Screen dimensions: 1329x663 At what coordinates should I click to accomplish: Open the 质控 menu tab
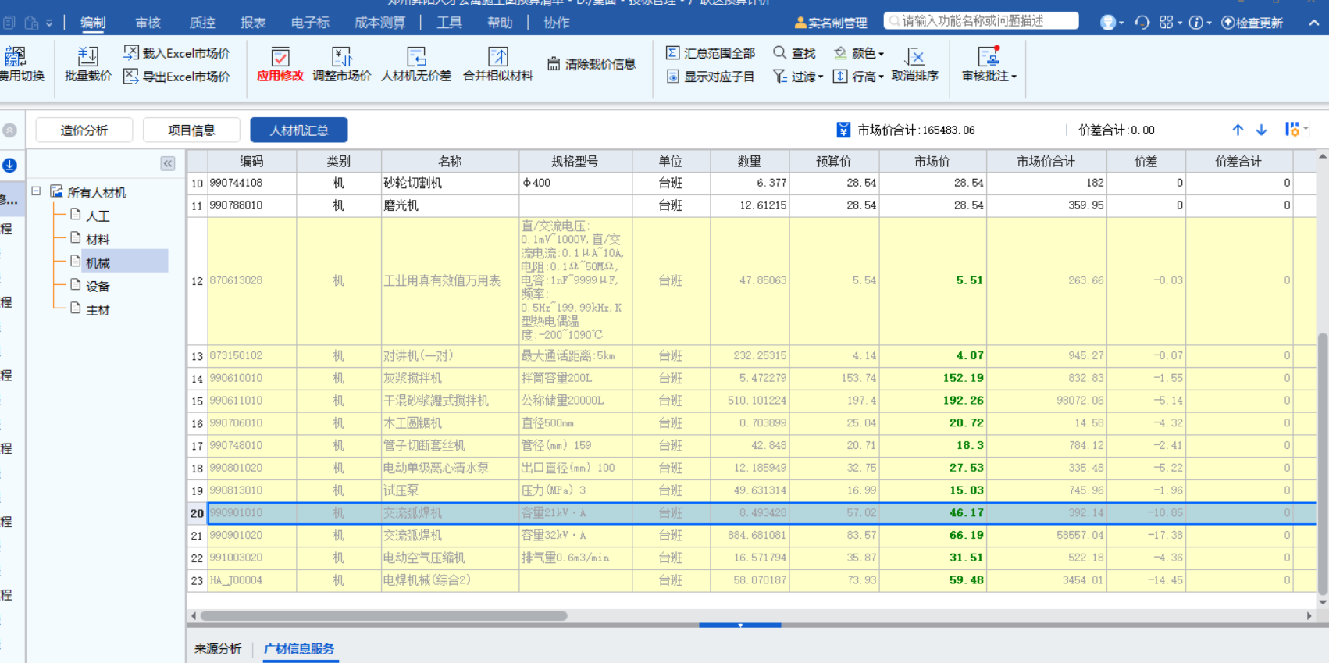tap(202, 23)
